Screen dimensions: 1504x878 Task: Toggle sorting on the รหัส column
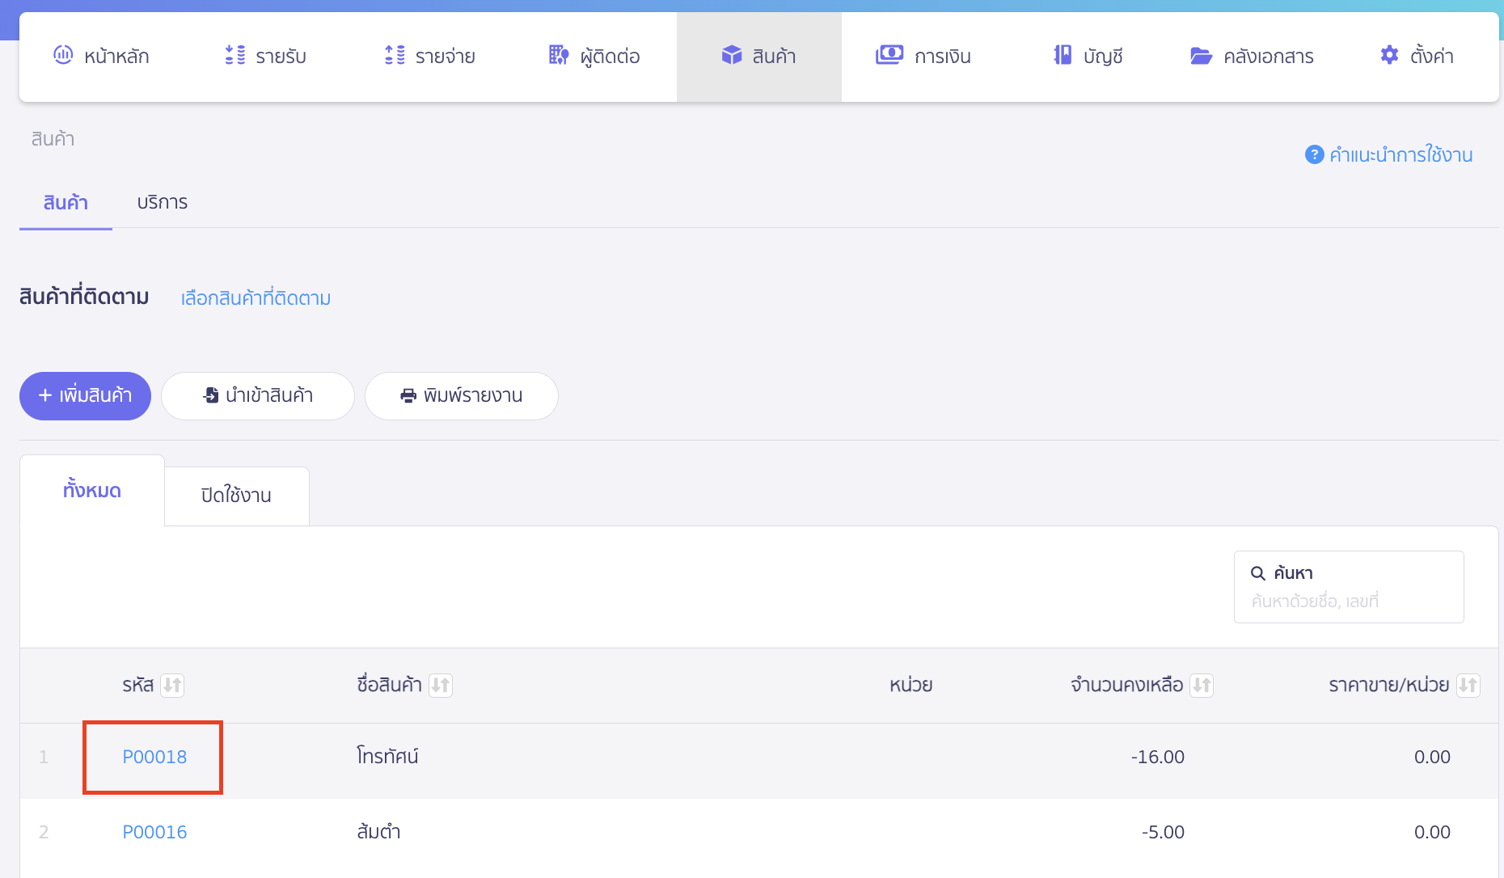pyautogui.click(x=172, y=685)
